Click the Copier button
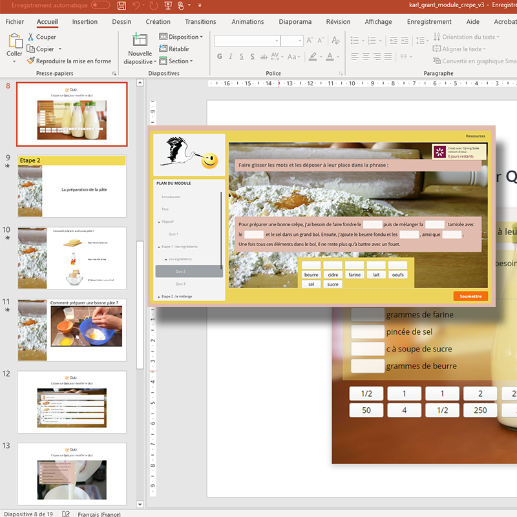The height and width of the screenshot is (517, 517). click(x=41, y=49)
